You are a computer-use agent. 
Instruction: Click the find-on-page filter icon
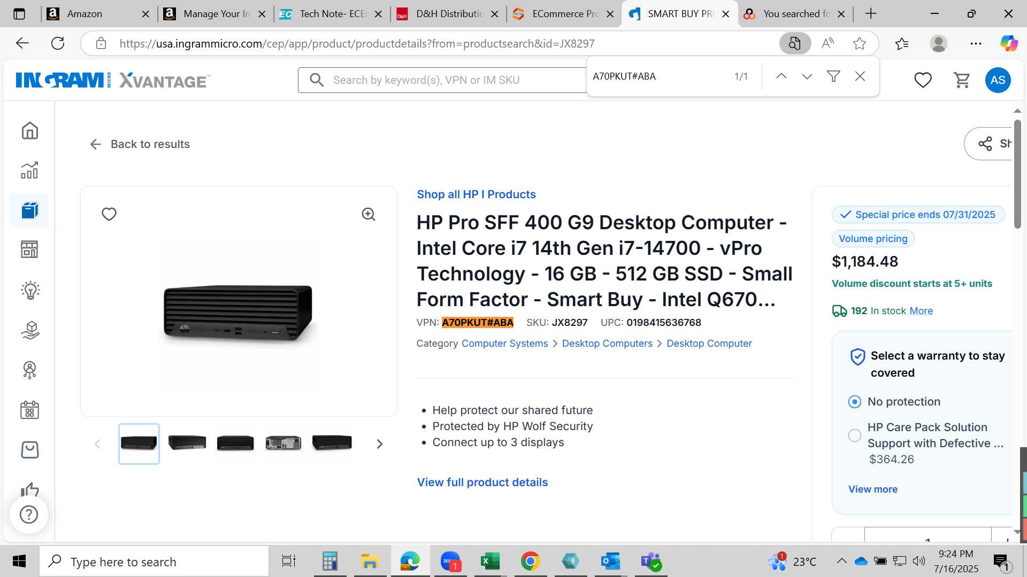(833, 76)
